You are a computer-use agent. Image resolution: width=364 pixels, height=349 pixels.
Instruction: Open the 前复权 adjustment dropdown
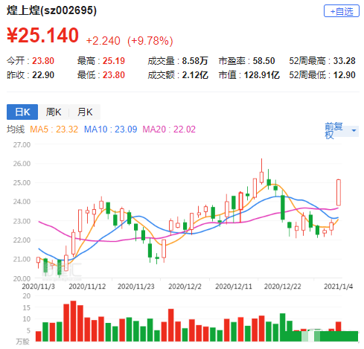point(342,130)
